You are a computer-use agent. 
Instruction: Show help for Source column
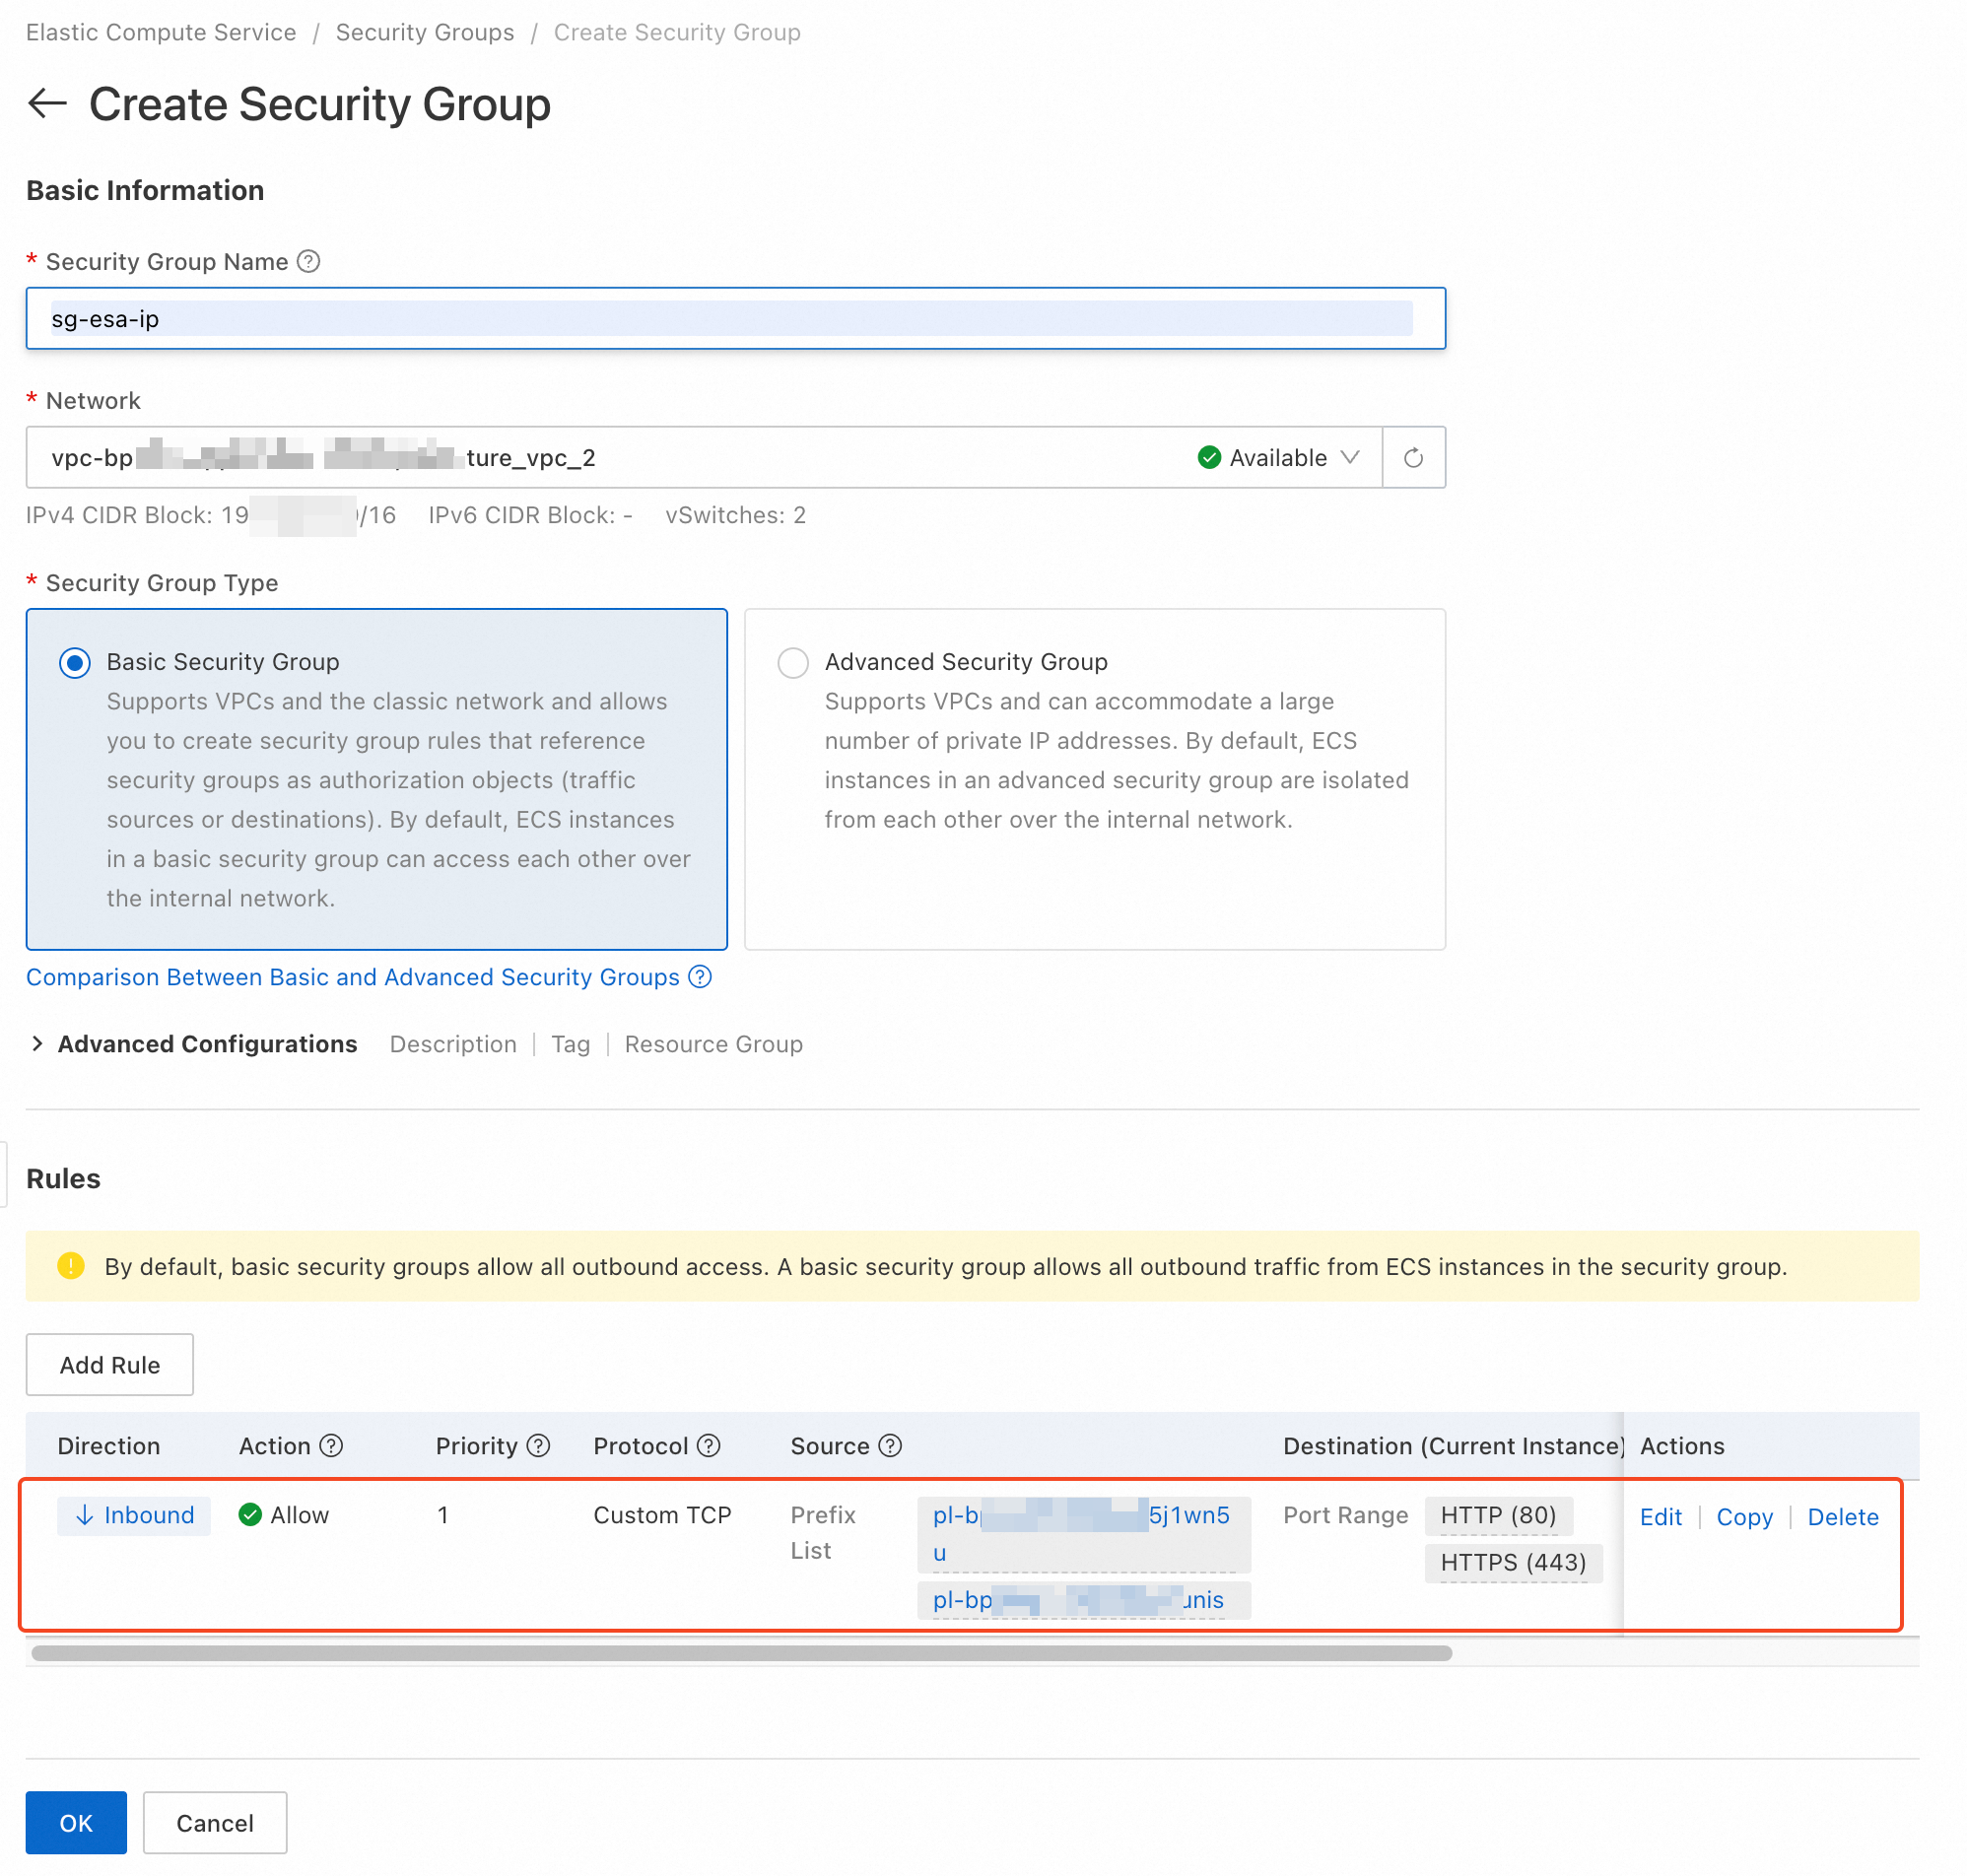(890, 1446)
